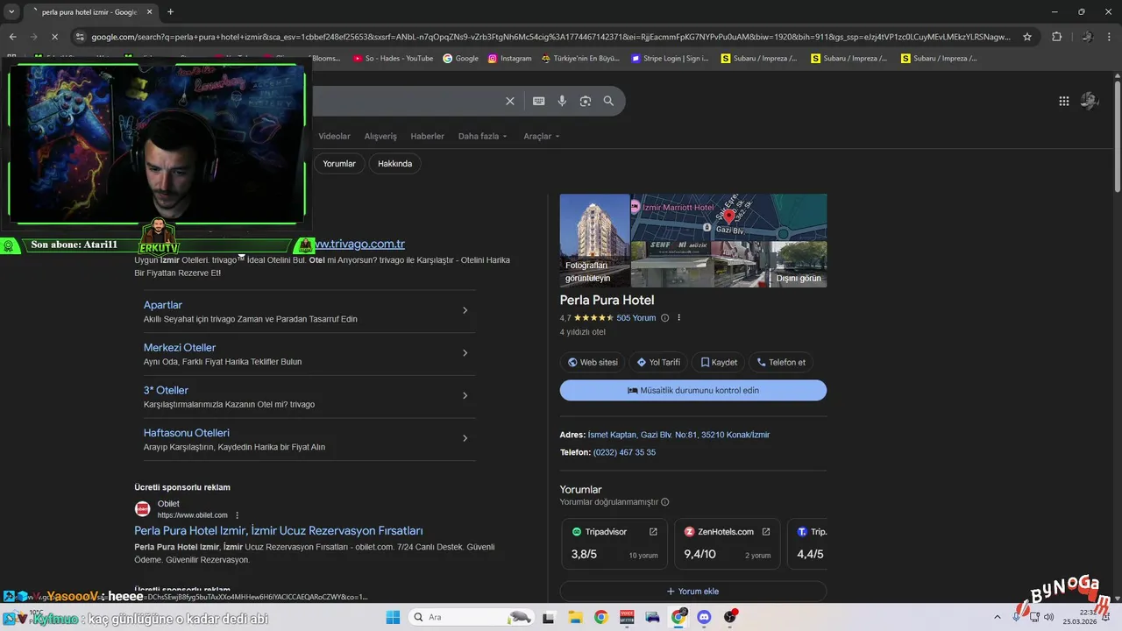Click the rating info icon beside 505 Yorum
This screenshot has width=1122, height=631.
664,318
